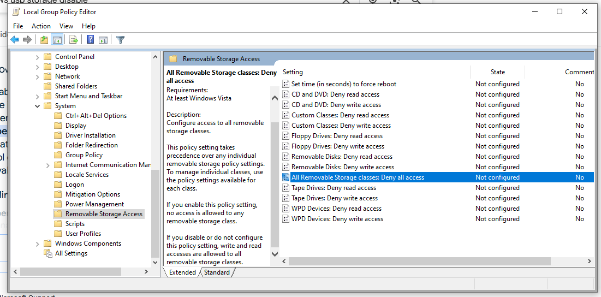The image size is (601, 297).
Task: Click the policy icon beside Set time to force reboot
Action: pos(285,84)
